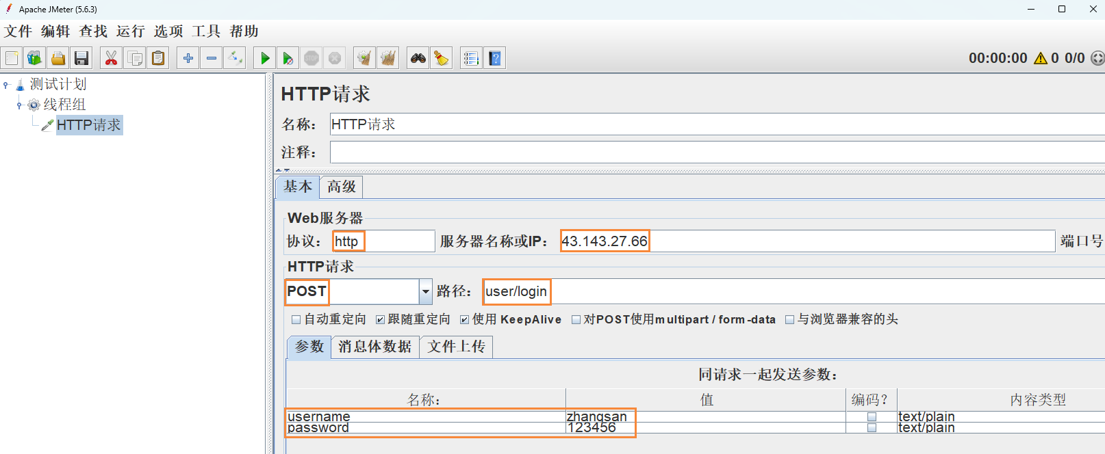Image resolution: width=1105 pixels, height=454 pixels.
Task: Click the 内容类型 column header
Action: pos(1001,399)
